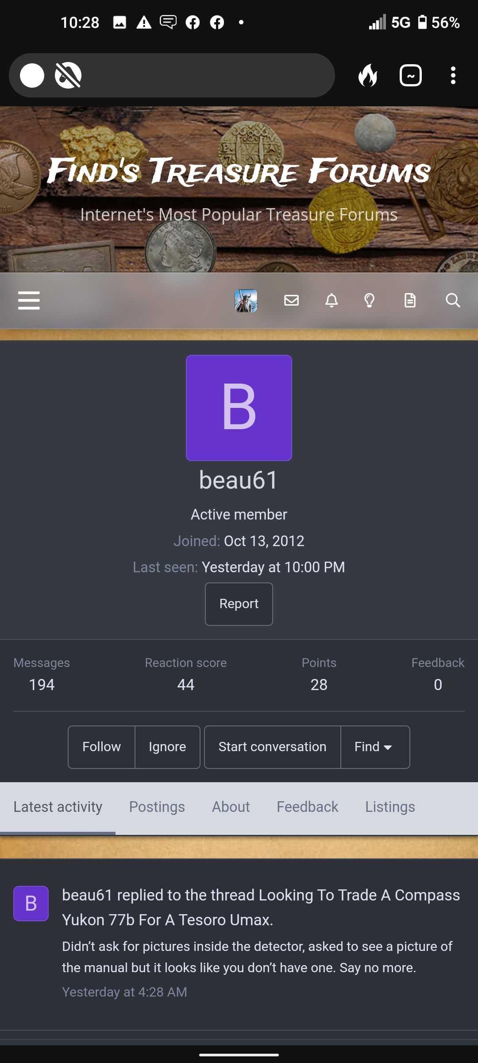This screenshot has height=1063, width=478.
Task: Tap the status bar clock 10:28
Action: [80, 23]
